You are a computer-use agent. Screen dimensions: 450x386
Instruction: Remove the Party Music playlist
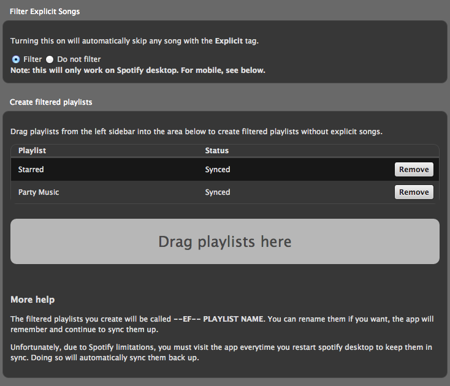point(414,192)
